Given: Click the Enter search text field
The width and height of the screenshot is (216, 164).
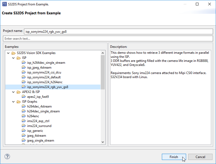Looking at the screenshot, I should point(108,39).
